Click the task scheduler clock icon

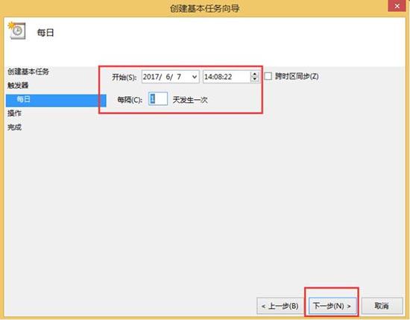pos(17,31)
